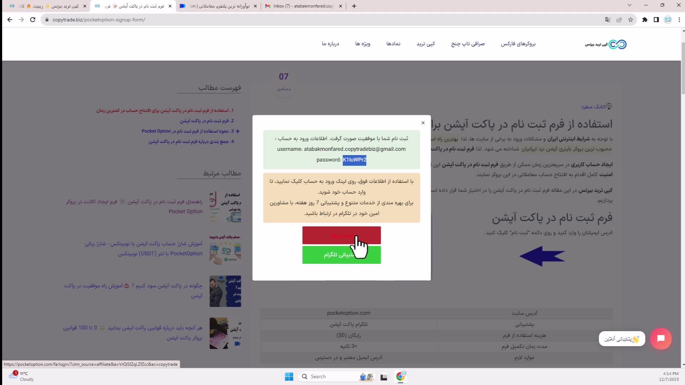
Task: Switch to the Gmail Inbox tab
Action: coord(303,6)
